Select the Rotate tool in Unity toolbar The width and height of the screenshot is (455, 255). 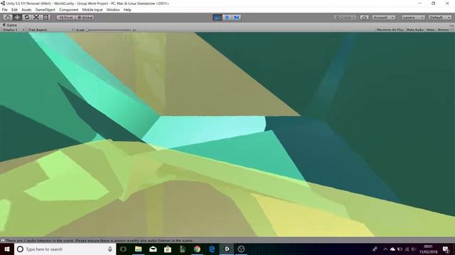27,17
